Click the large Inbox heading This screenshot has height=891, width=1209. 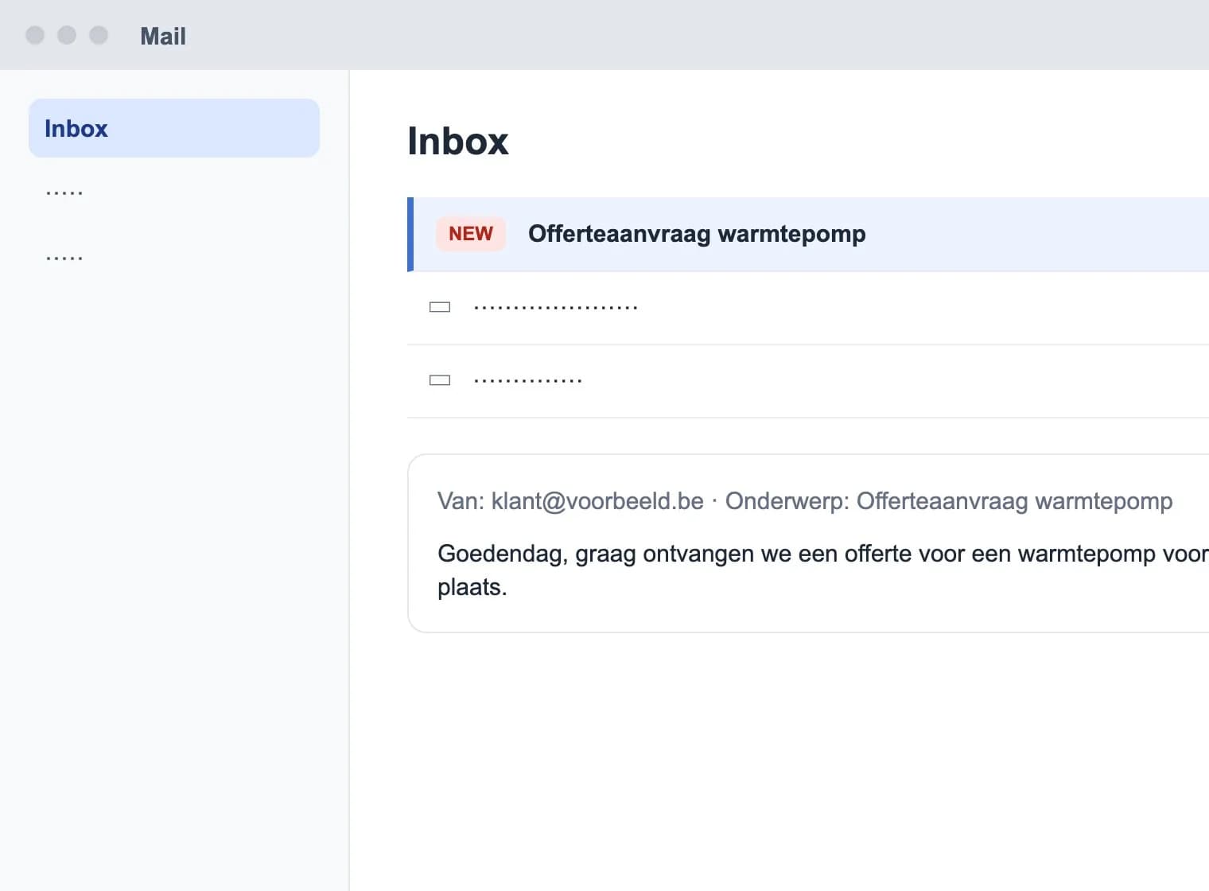tap(458, 142)
